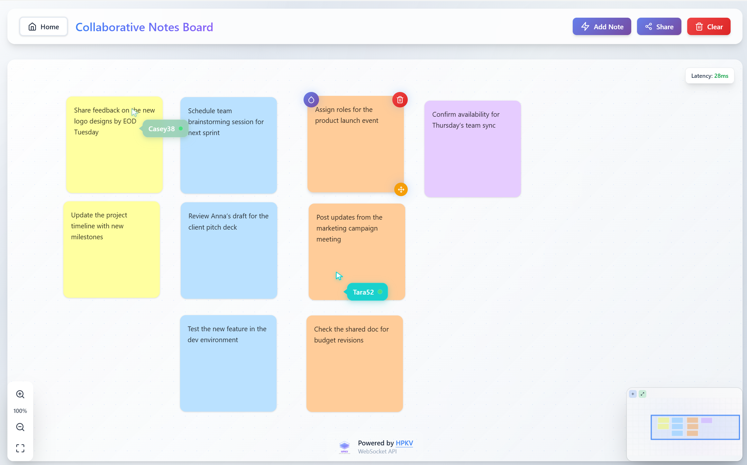Open the HPKV link
Screen dimensions: 747x465
click(x=404, y=443)
